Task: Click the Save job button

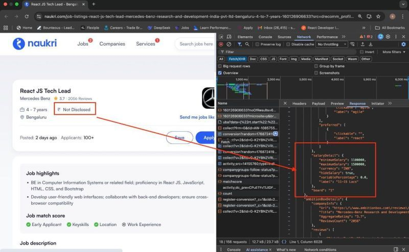Action: coord(179,137)
